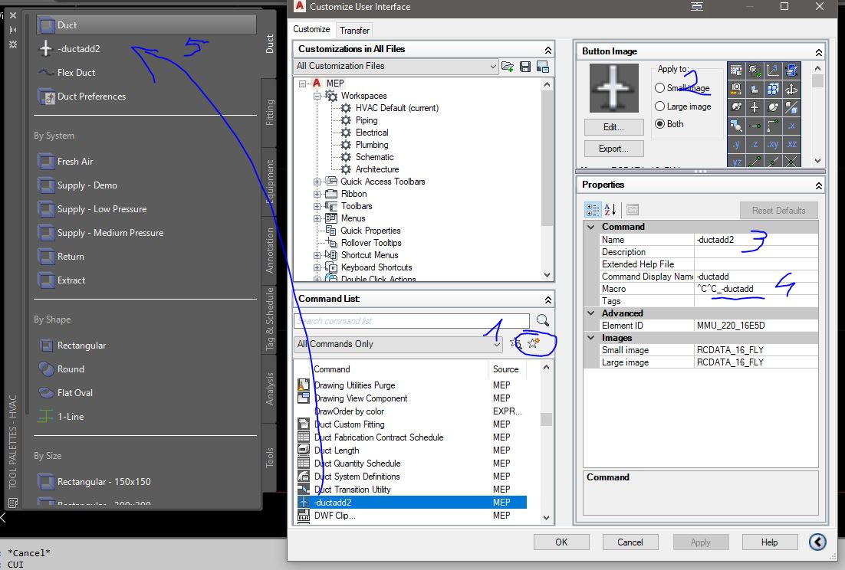
Task: Open Duct Preferences from the palette
Action: 90,96
